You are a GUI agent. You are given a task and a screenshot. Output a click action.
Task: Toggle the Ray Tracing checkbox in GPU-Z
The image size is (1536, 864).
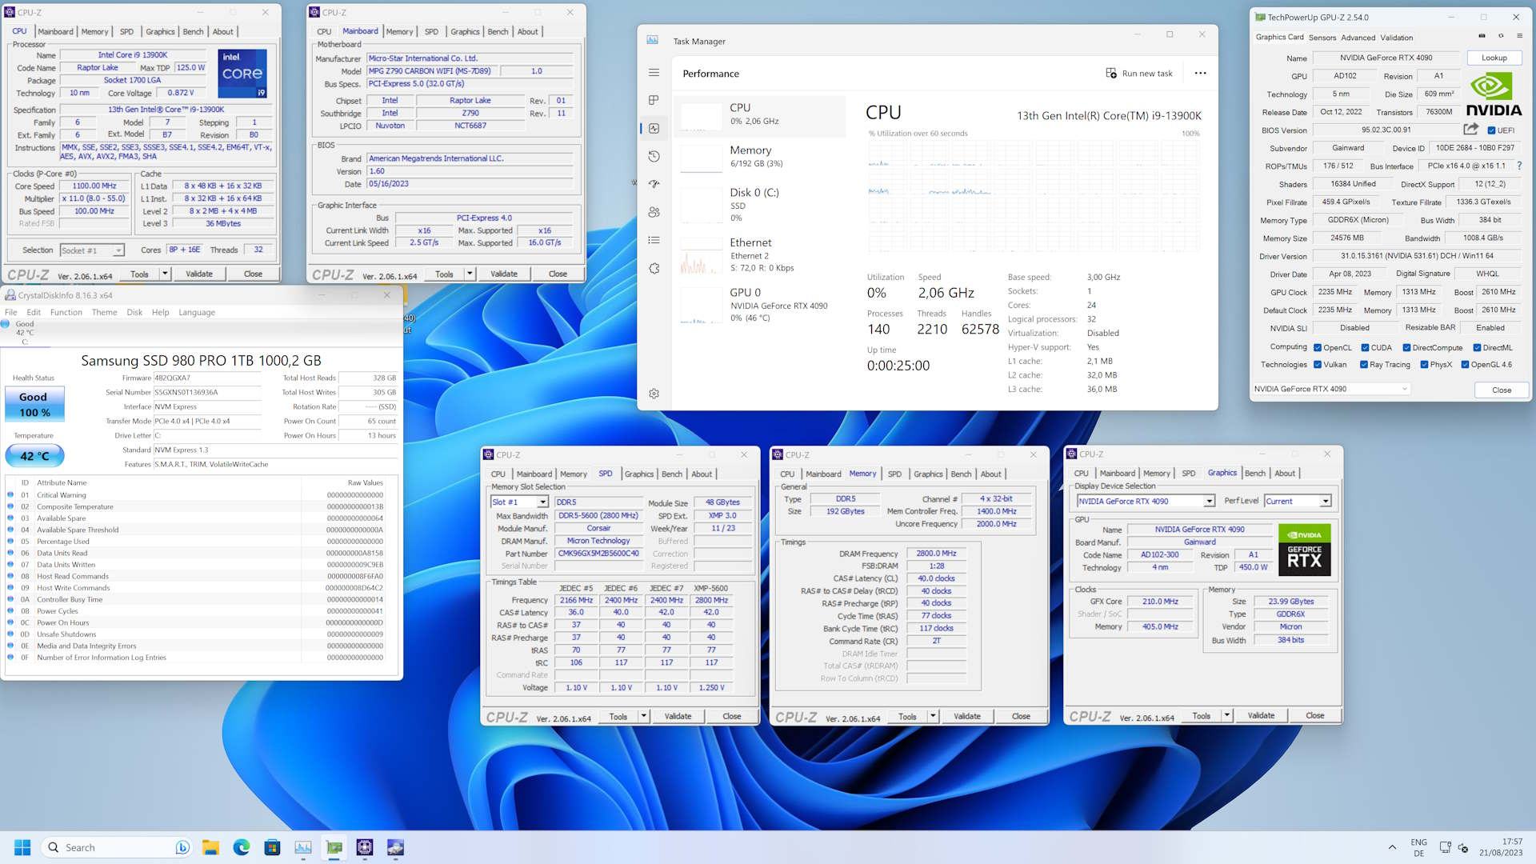1364,365
